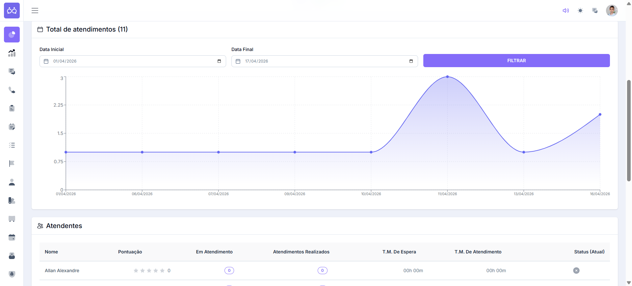Open the chat conversations sidebar item
Screen dimensions: 632x286
point(12,71)
